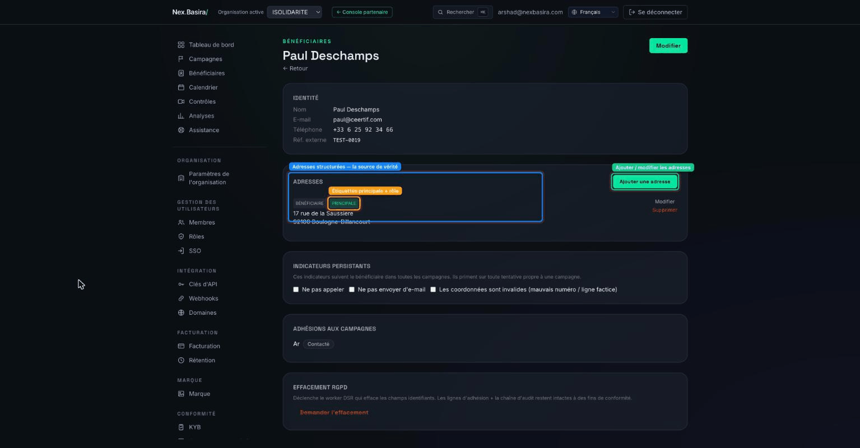
Task: Click the Campagnes flag icon
Action: (x=181, y=59)
